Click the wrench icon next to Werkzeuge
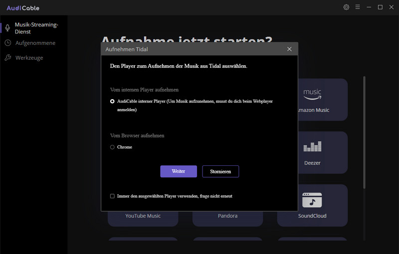 [x=8, y=58]
